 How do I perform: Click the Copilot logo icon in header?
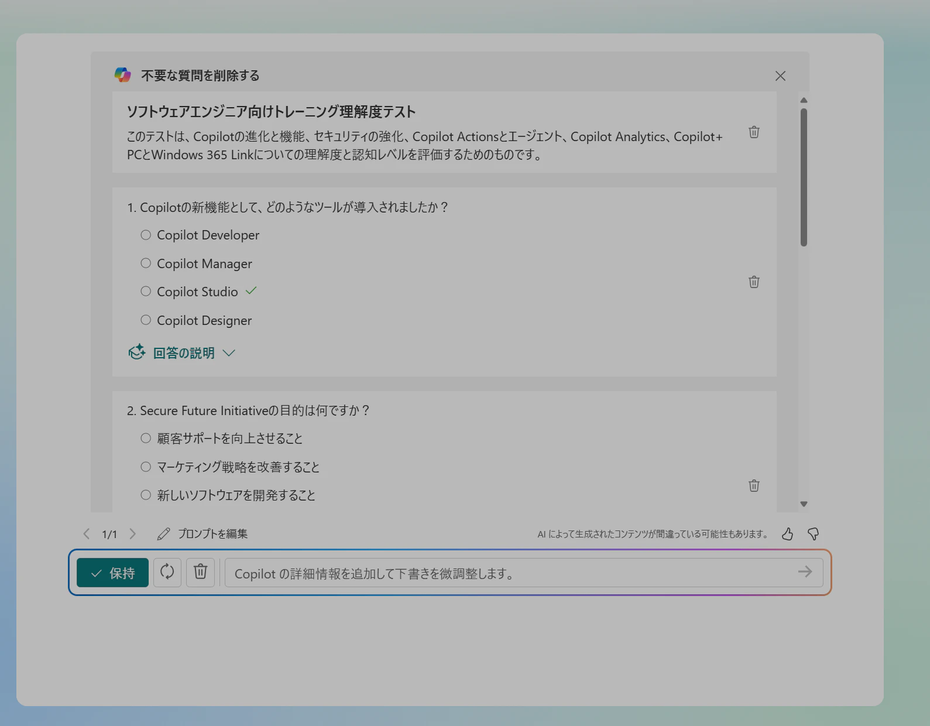(x=122, y=75)
